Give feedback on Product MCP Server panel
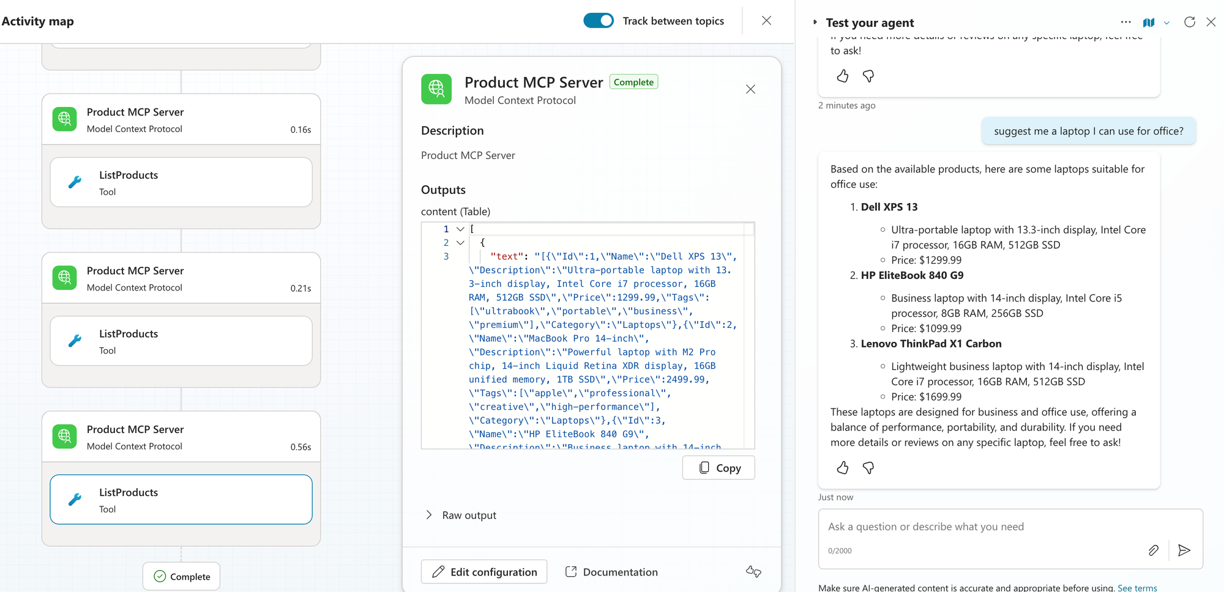 coord(753,572)
